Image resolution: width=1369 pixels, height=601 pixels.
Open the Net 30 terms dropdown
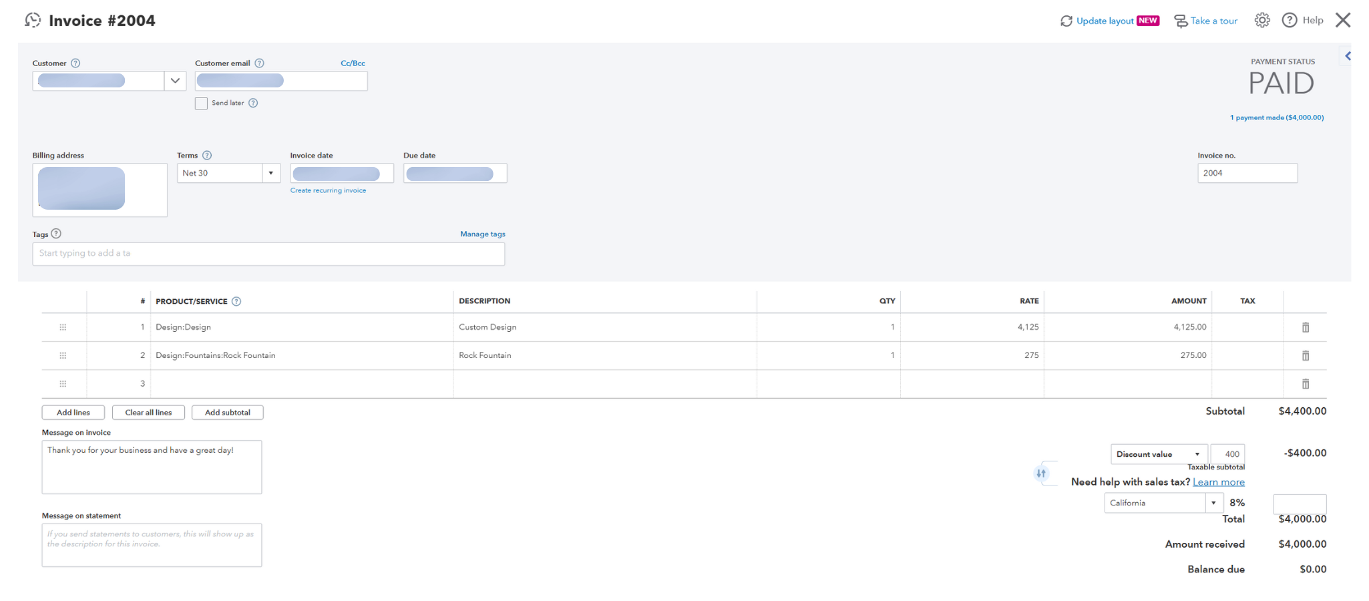click(x=270, y=174)
